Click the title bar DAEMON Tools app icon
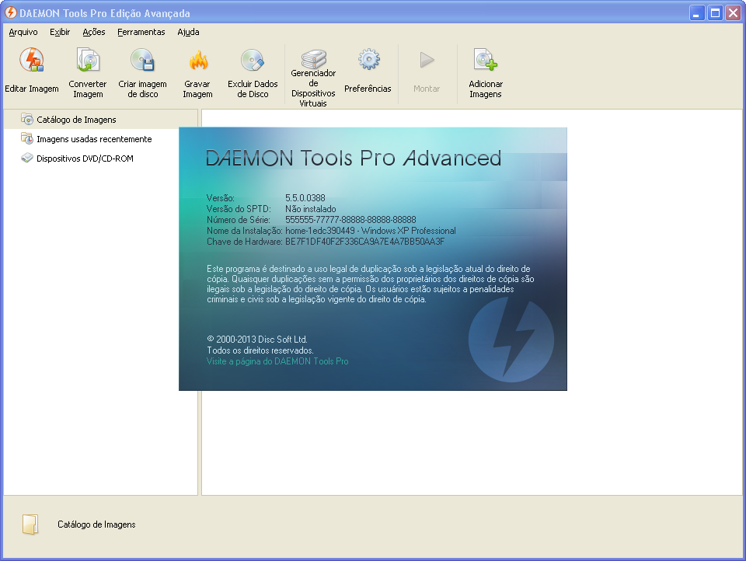 (10, 13)
